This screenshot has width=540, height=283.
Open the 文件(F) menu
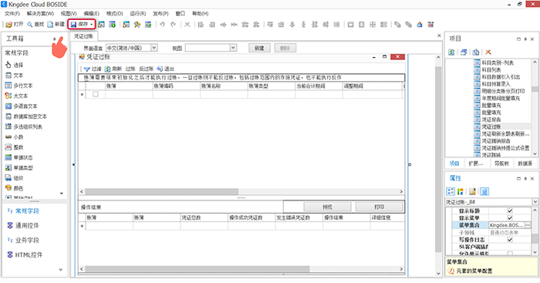pyautogui.click(x=12, y=13)
